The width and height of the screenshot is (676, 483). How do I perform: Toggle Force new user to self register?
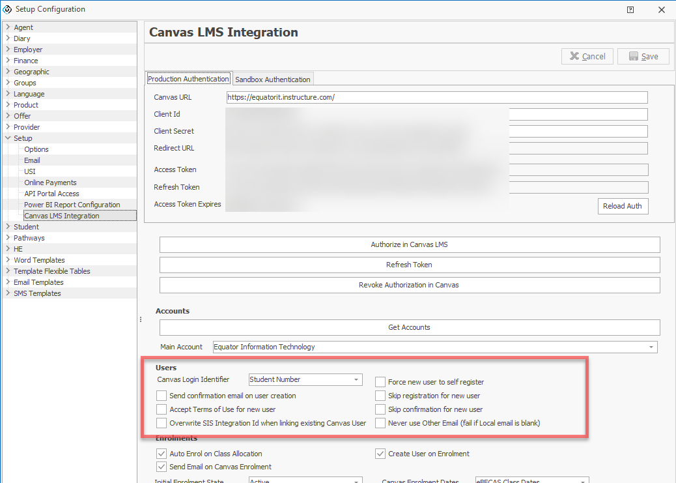coord(380,382)
